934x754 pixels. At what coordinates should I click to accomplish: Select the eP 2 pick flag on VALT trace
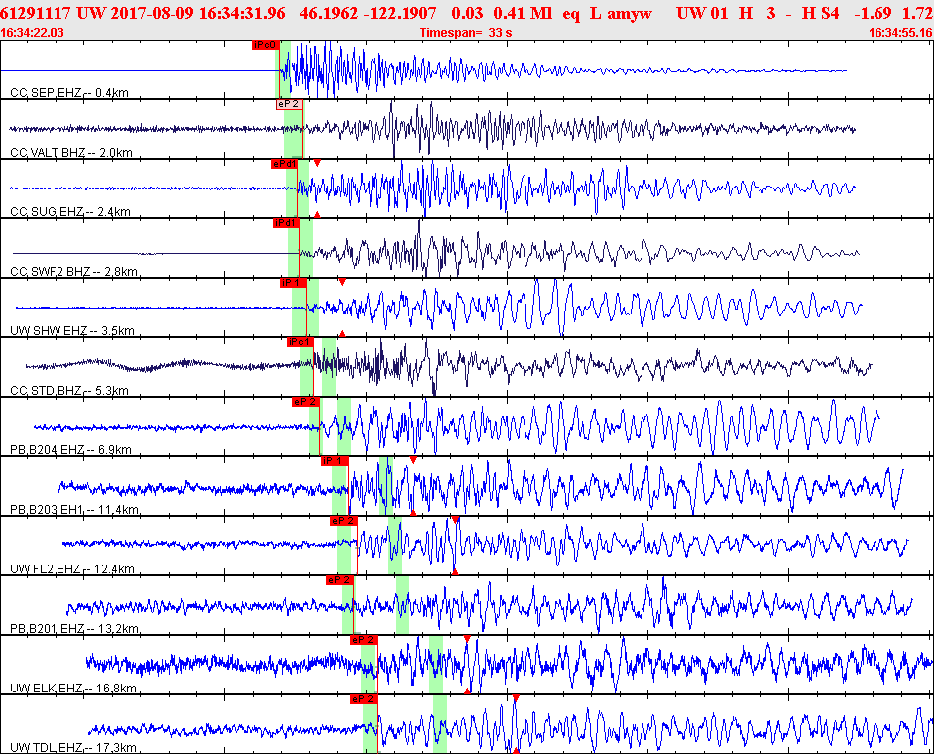289,104
